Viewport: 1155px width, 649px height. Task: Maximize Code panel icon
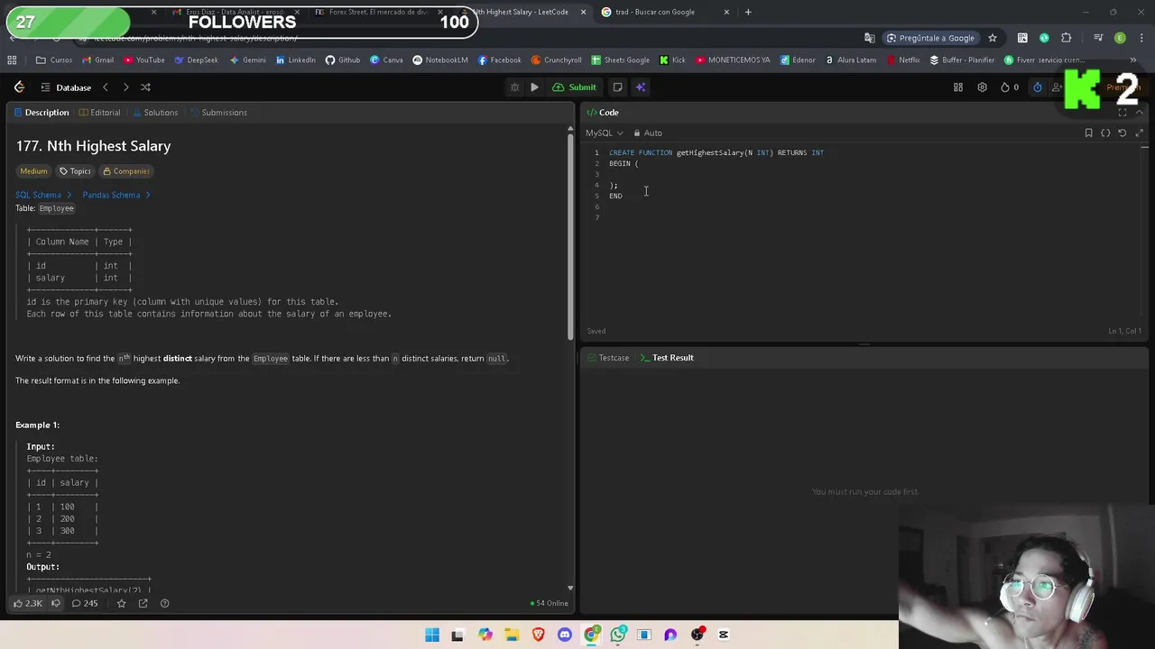point(1123,113)
